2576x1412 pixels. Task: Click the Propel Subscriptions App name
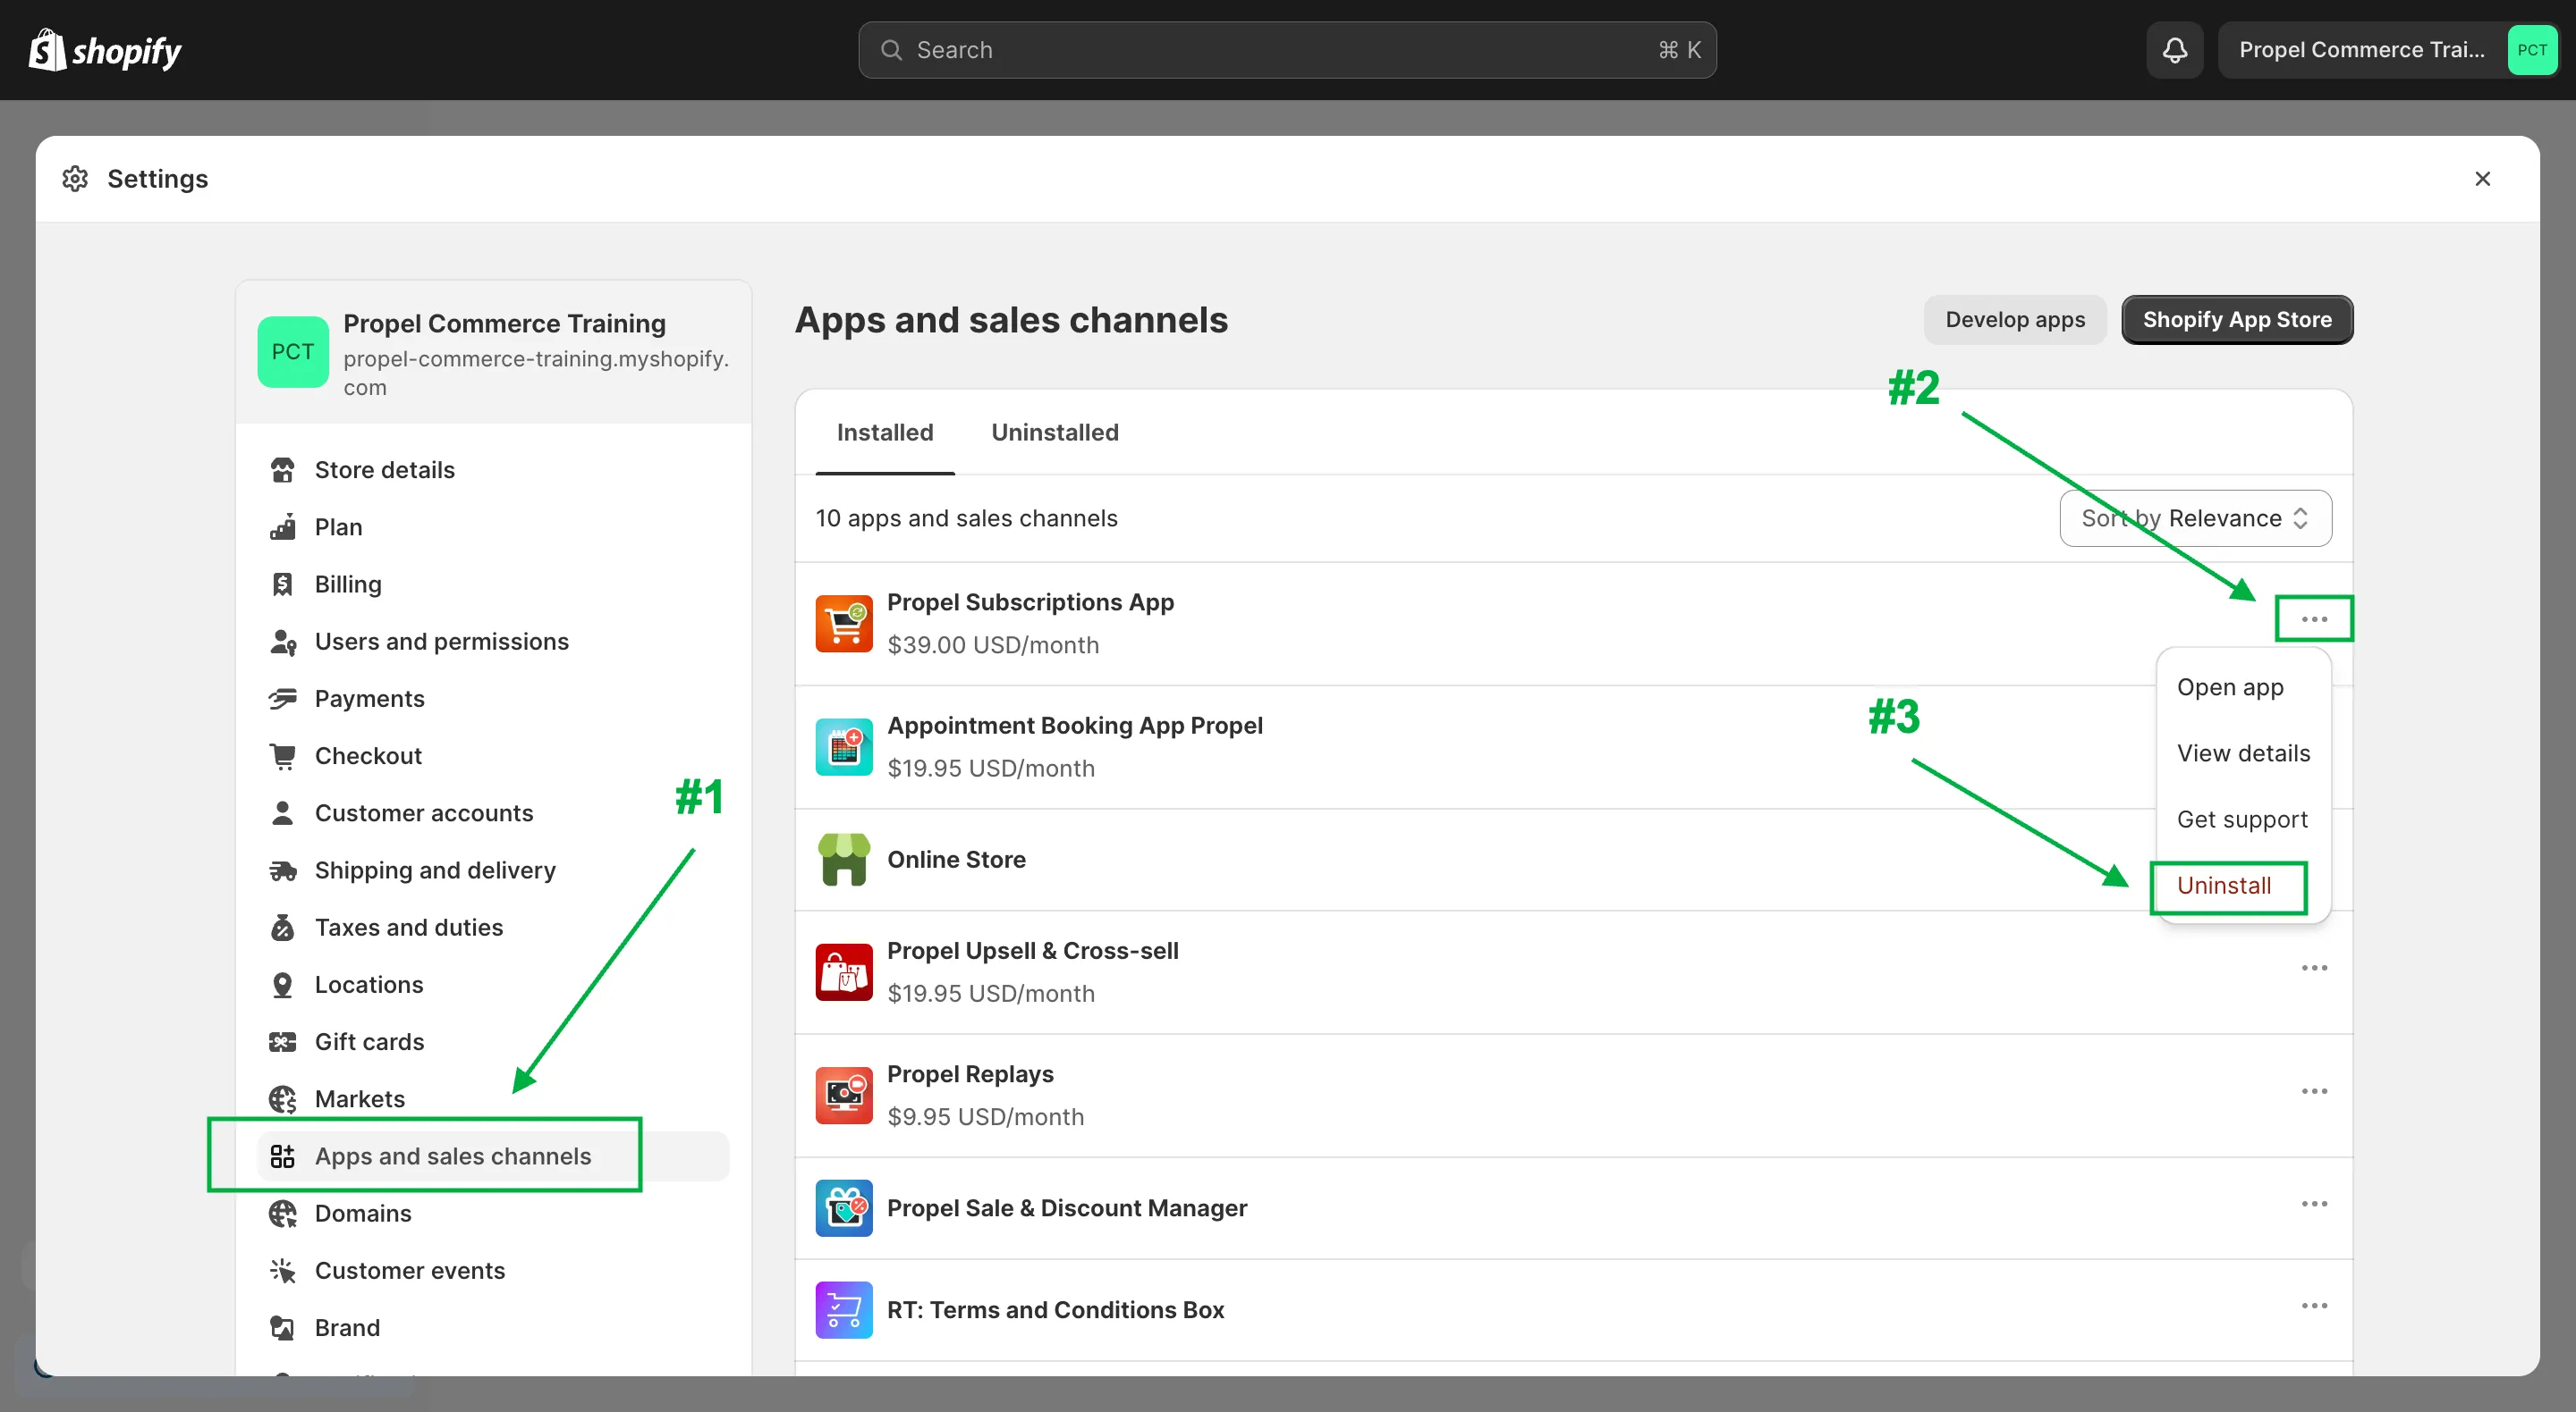(1030, 602)
